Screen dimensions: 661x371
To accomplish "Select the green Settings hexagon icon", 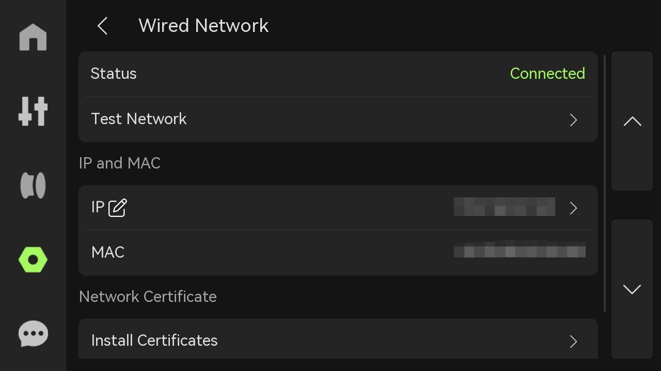I will (x=33, y=260).
